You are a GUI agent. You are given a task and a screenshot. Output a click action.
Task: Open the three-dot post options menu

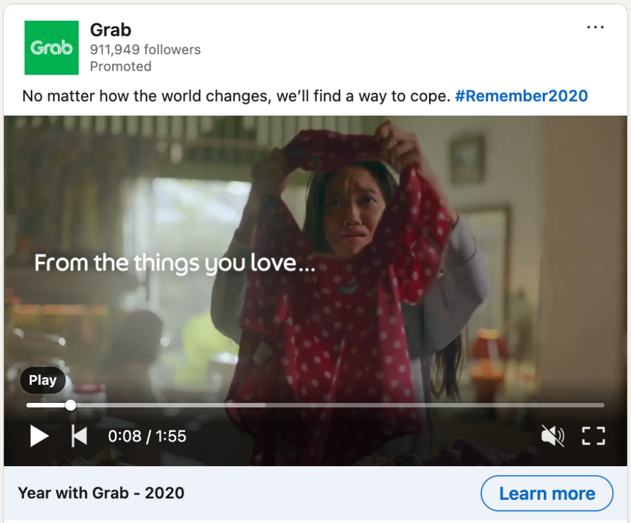pos(595,27)
